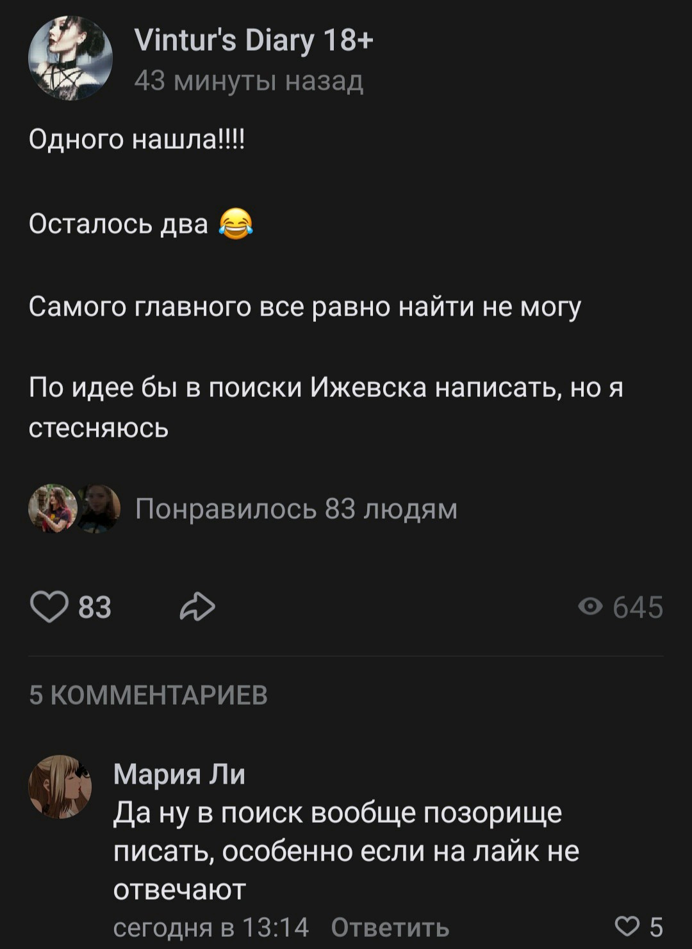Open Мария Ли's profile name link

tap(179, 775)
